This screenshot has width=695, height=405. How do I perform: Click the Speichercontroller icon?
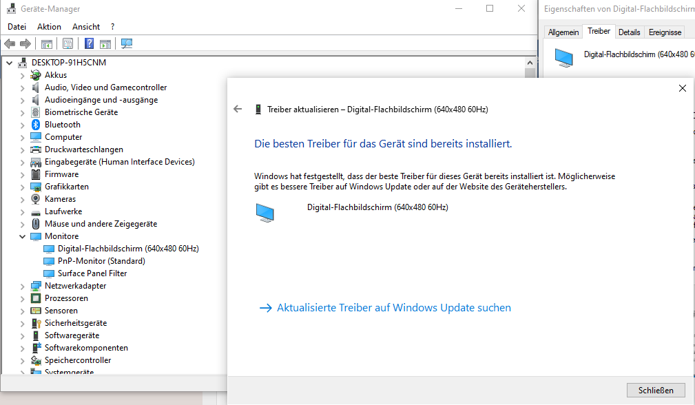pyautogui.click(x=36, y=360)
